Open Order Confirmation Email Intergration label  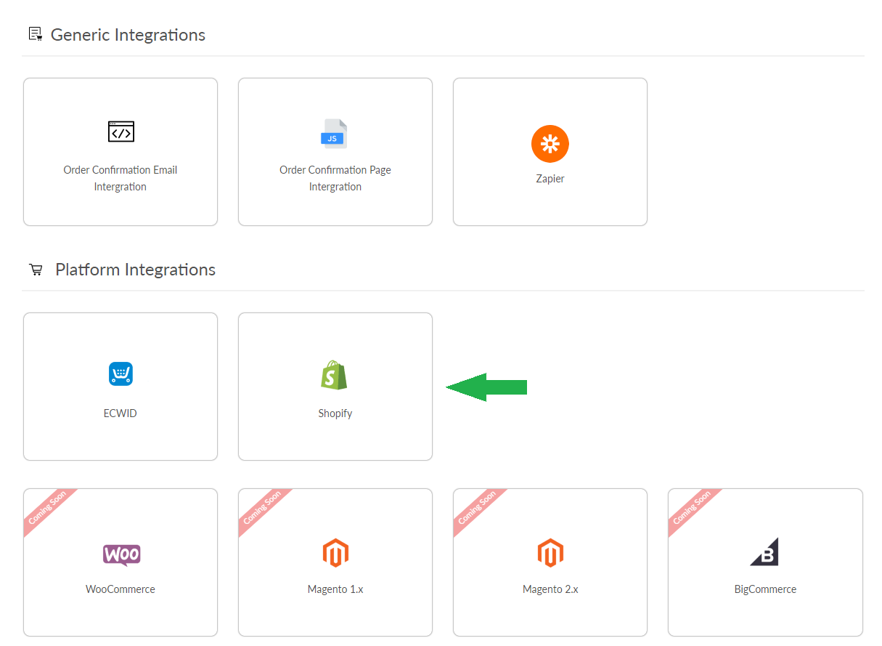coord(121,178)
